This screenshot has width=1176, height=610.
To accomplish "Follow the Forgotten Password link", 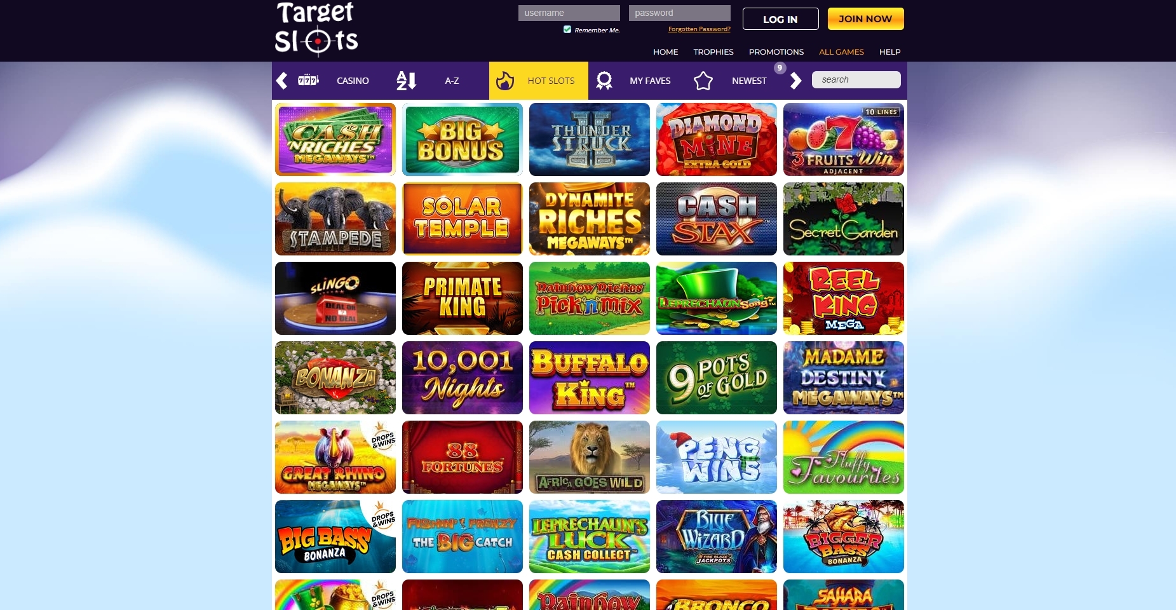I will click(700, 29).
